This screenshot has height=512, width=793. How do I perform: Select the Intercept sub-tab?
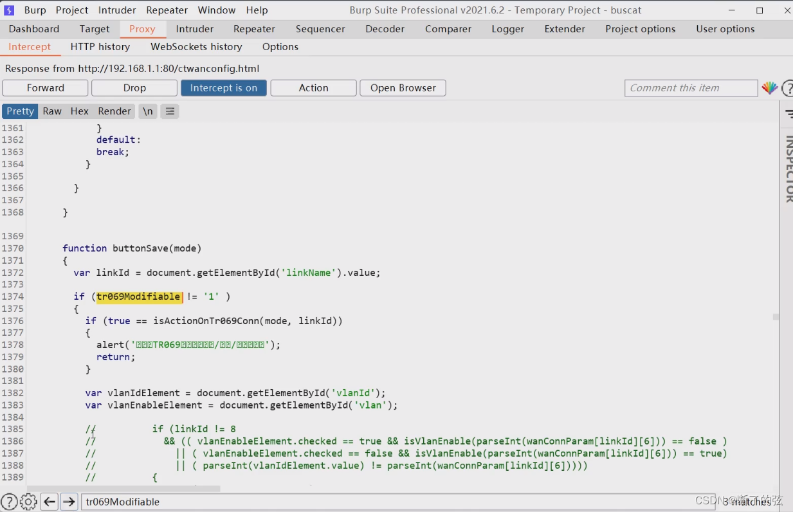click(30, 47)
